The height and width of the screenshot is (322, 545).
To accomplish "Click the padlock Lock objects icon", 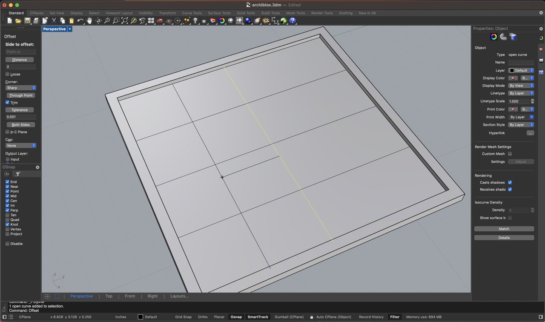I will tap(204, 20).
